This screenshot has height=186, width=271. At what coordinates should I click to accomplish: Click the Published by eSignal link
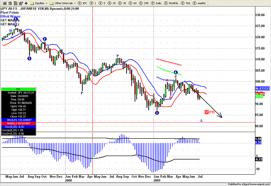pyautogui.click(x=249, y=184)
